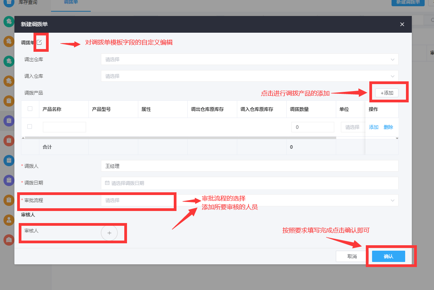Click the chevron arrow of 调出仓库 field
Image resolution: width=434 pixels, height=290 pixels.
(392, 60)
